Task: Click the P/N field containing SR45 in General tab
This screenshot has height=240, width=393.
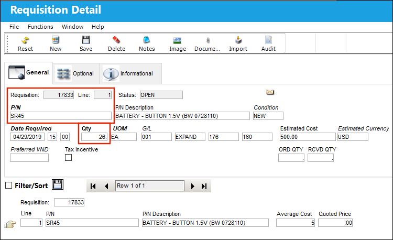Action: [61, 116]
